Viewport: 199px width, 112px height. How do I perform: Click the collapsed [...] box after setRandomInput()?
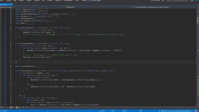click(x=40, y=19)
